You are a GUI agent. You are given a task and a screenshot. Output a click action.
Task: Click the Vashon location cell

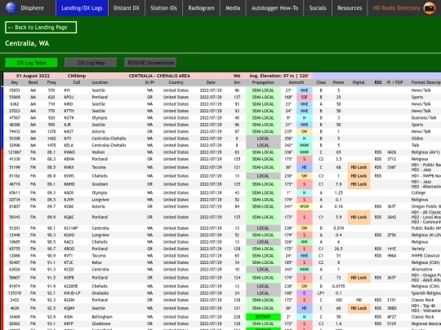[x=98, y=152]
